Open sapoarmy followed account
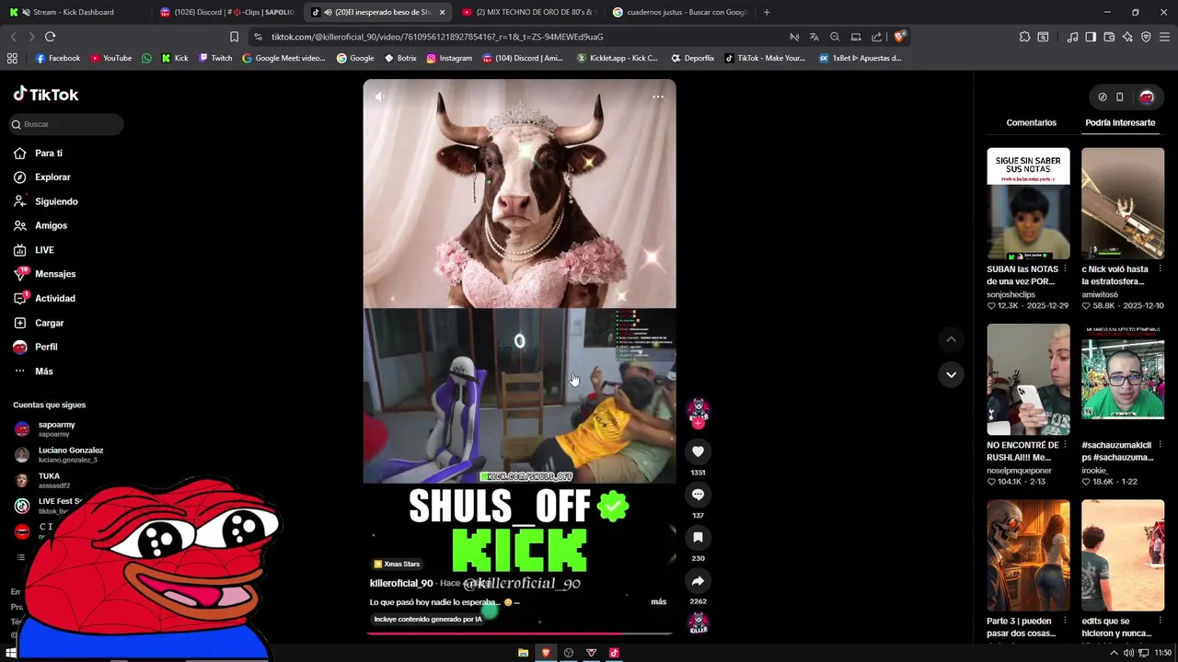The height and width of the screenshot is (662, 1178). (57, 428)
